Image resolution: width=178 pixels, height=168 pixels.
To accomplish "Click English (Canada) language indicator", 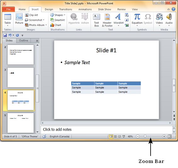I will 60,136.
